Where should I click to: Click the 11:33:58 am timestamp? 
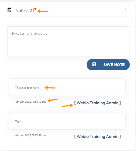click(x=30, y=136)
